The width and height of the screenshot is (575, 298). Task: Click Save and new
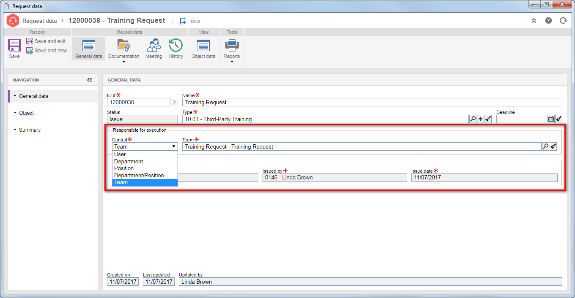tap(47, 51)
